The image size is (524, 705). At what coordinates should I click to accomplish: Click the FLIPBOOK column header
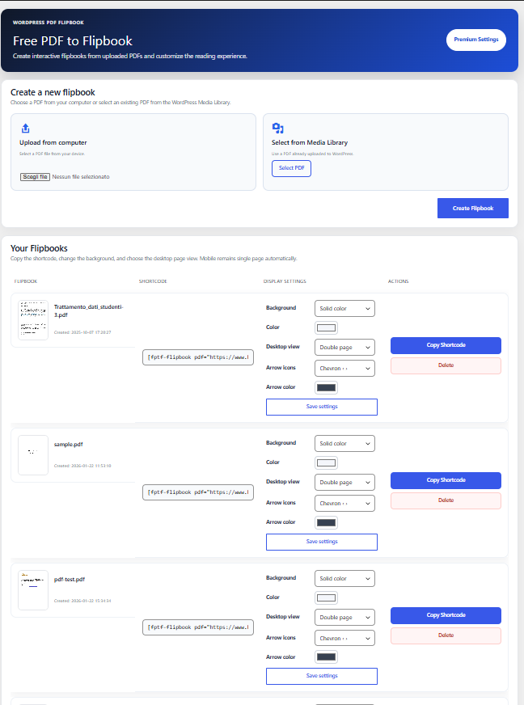point(26,281)
